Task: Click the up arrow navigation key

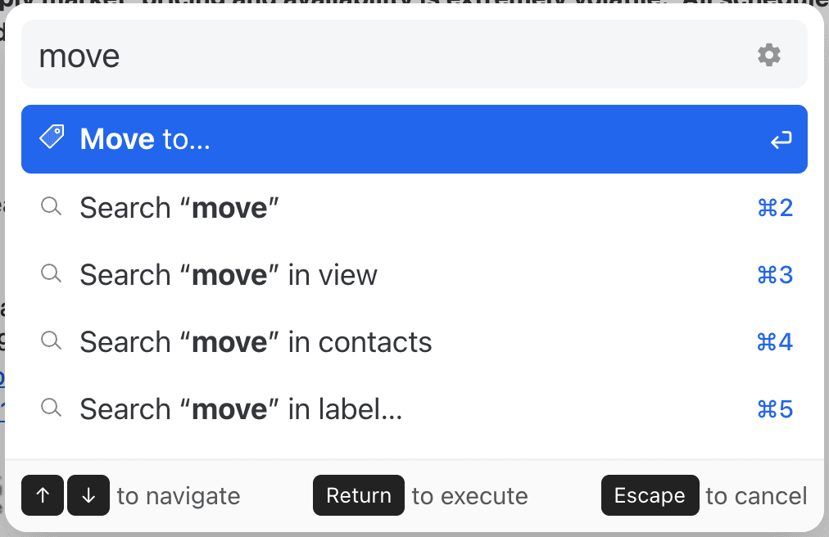Action: coord(43,495)
